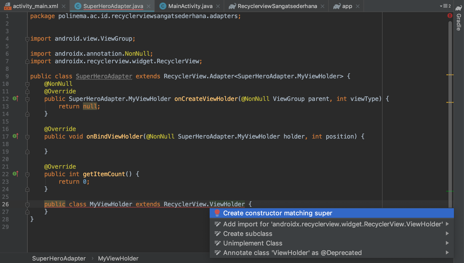Click the RecyclerviewSangatsederhana gradle elephant icon
This screenshot has height=263, width=464.
(232, 6)
